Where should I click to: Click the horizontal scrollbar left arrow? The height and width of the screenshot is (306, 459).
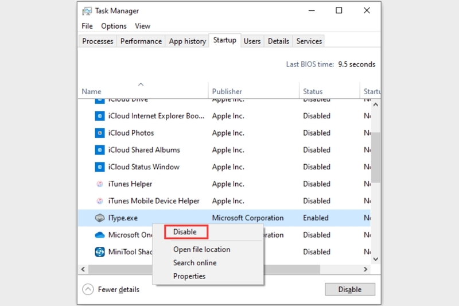point(83,269)
